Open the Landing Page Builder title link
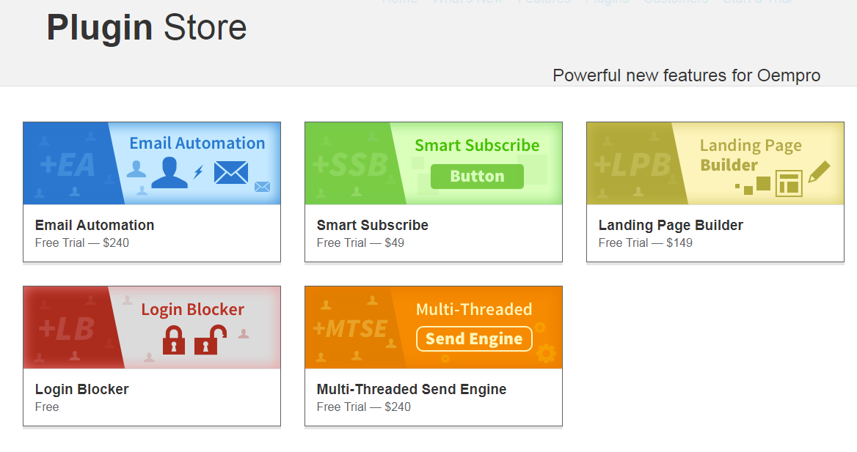The width and height of the screenshot is (857, 452). point(671,225)
